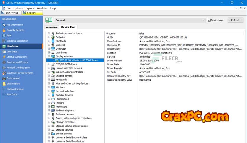Click the Bluetooth device category icon

53,41
